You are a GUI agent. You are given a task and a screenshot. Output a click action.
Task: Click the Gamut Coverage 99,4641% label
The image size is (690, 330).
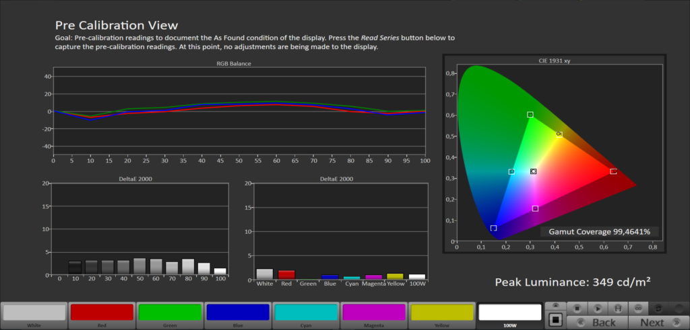pyautogui.click(x=599, y=232)
